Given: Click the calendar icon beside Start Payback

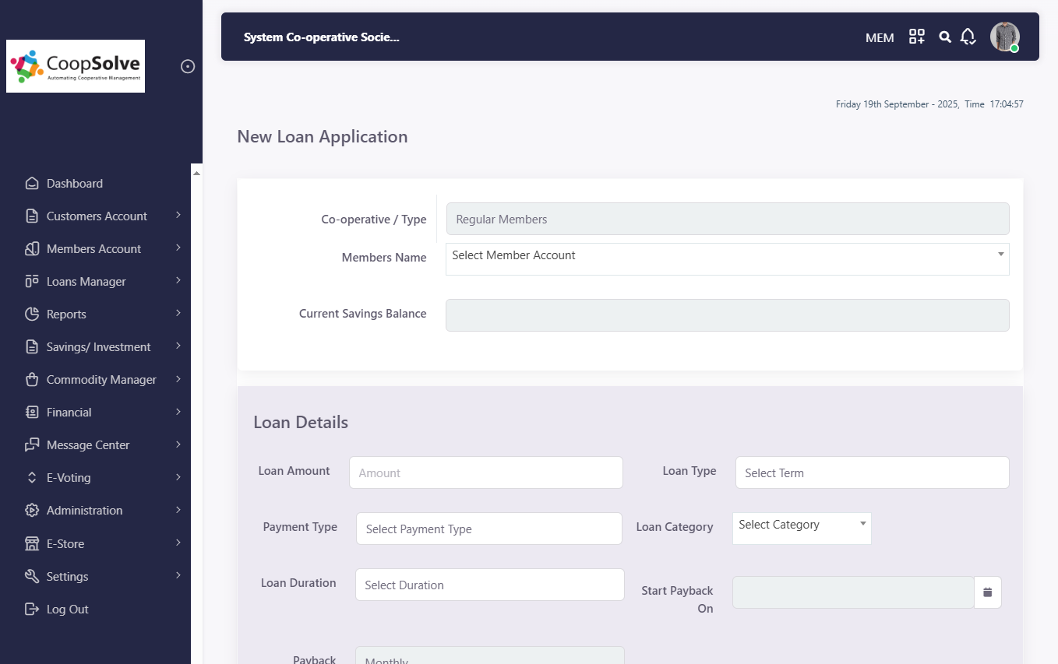Looking at the screenshot, I should [987, 592].
